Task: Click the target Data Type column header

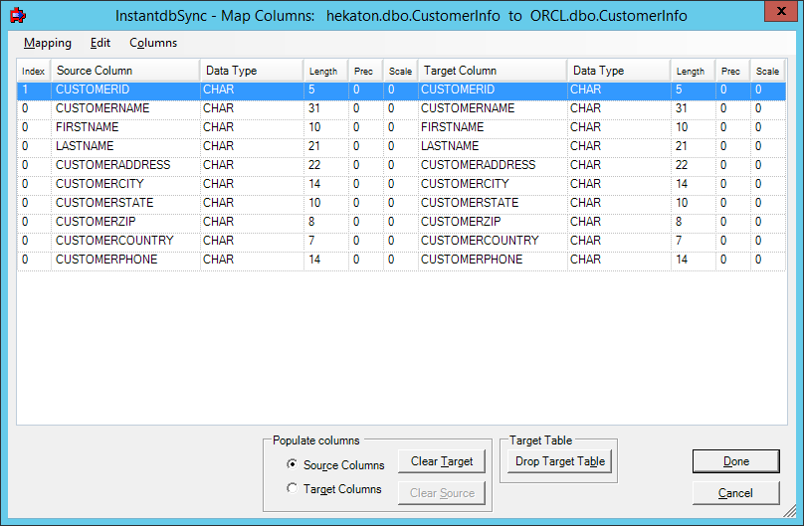Action: 618,71
